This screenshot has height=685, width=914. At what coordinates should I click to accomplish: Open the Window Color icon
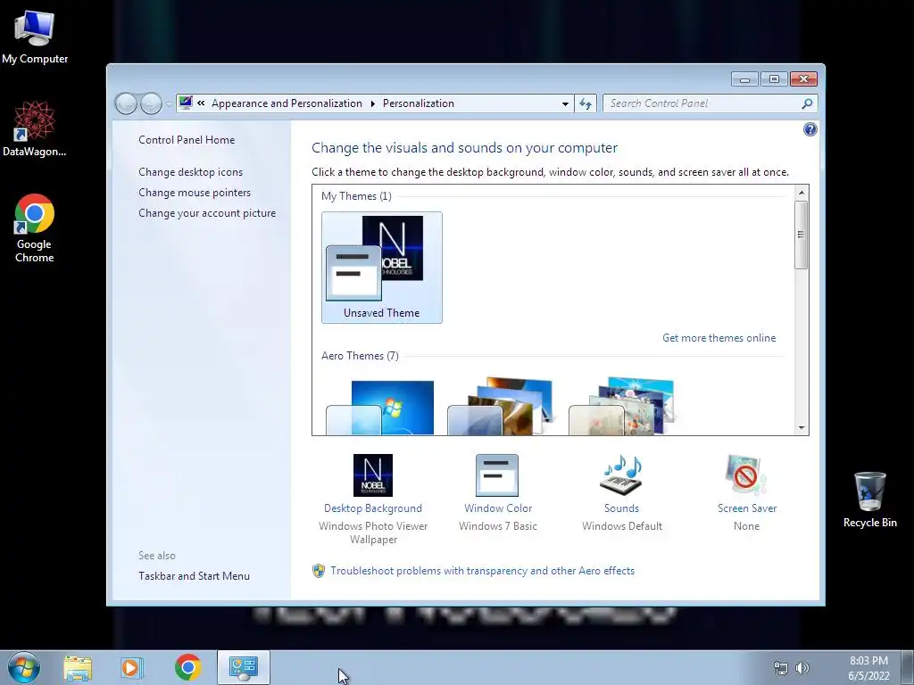click(496, 475)
